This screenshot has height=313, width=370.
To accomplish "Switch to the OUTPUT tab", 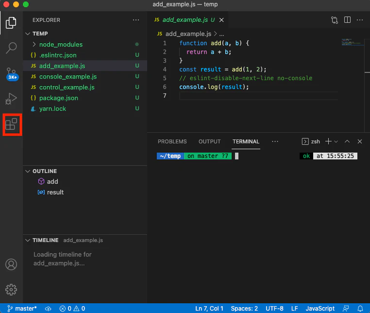I will [x=210, y=141].
